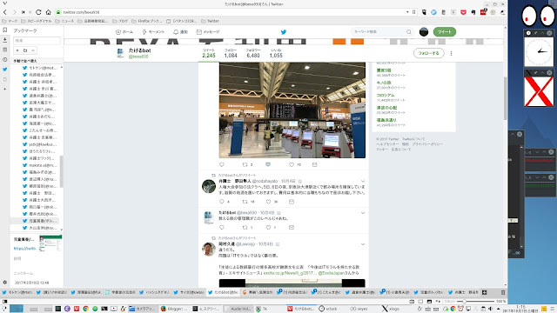The height and width of the screenshot is (313, 557).
Task: Adjust the page zoom slider in status bar
Action: pyautogui.click(x=464, y=302)
